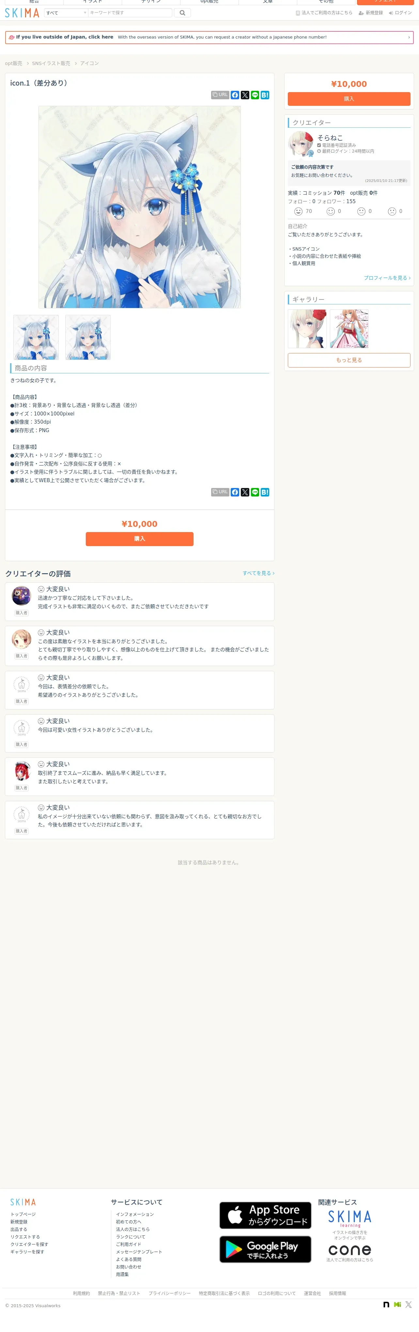Select the second open-mouth variation thumbnail
The width and height of the screenshot is (419, 1332).
pyautogui.click(x=88, y=338)
